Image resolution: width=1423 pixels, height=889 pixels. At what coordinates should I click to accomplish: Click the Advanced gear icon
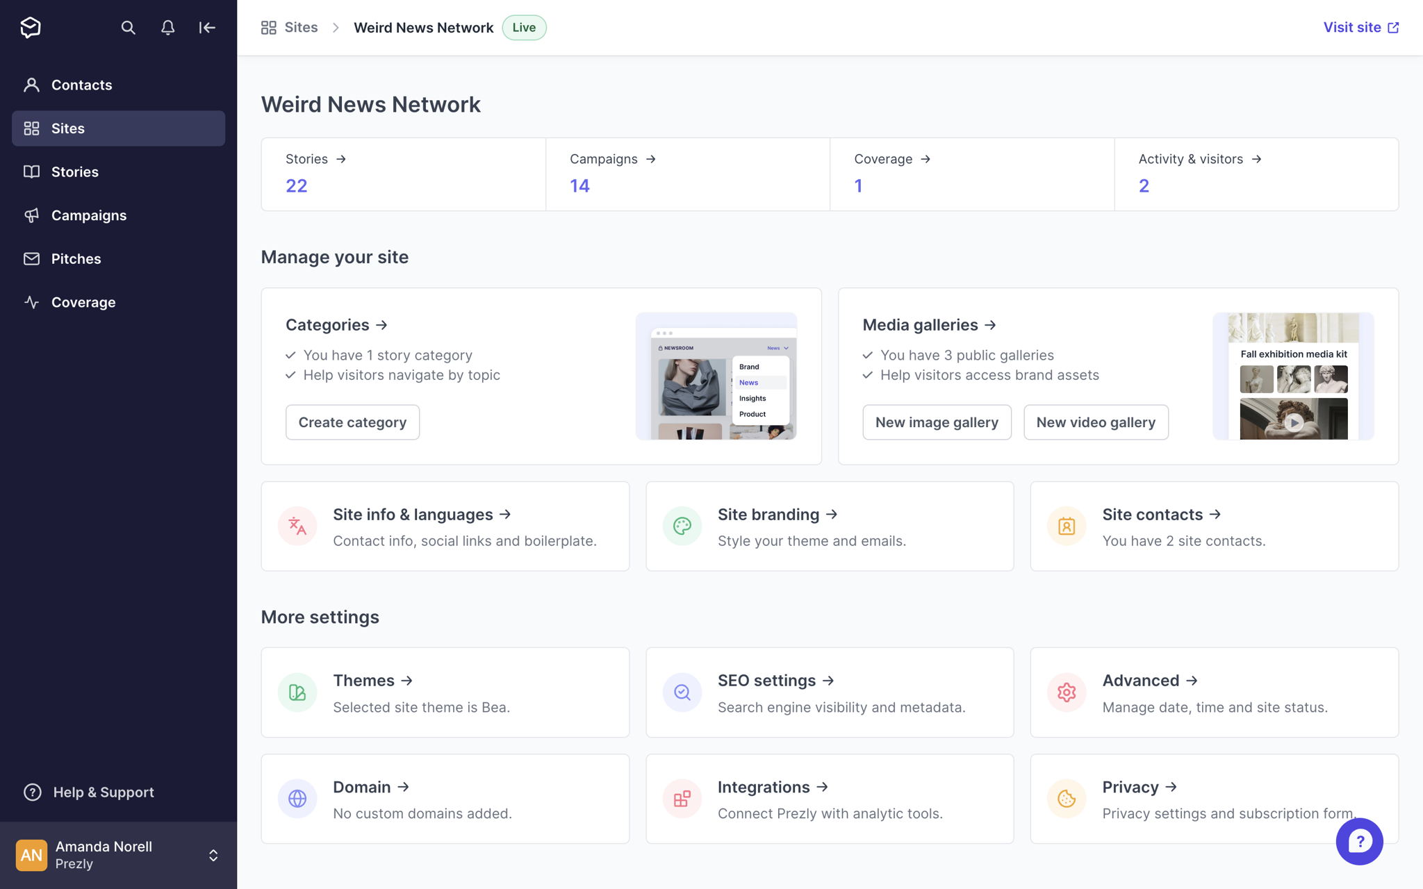click(x=1067, y=692)
